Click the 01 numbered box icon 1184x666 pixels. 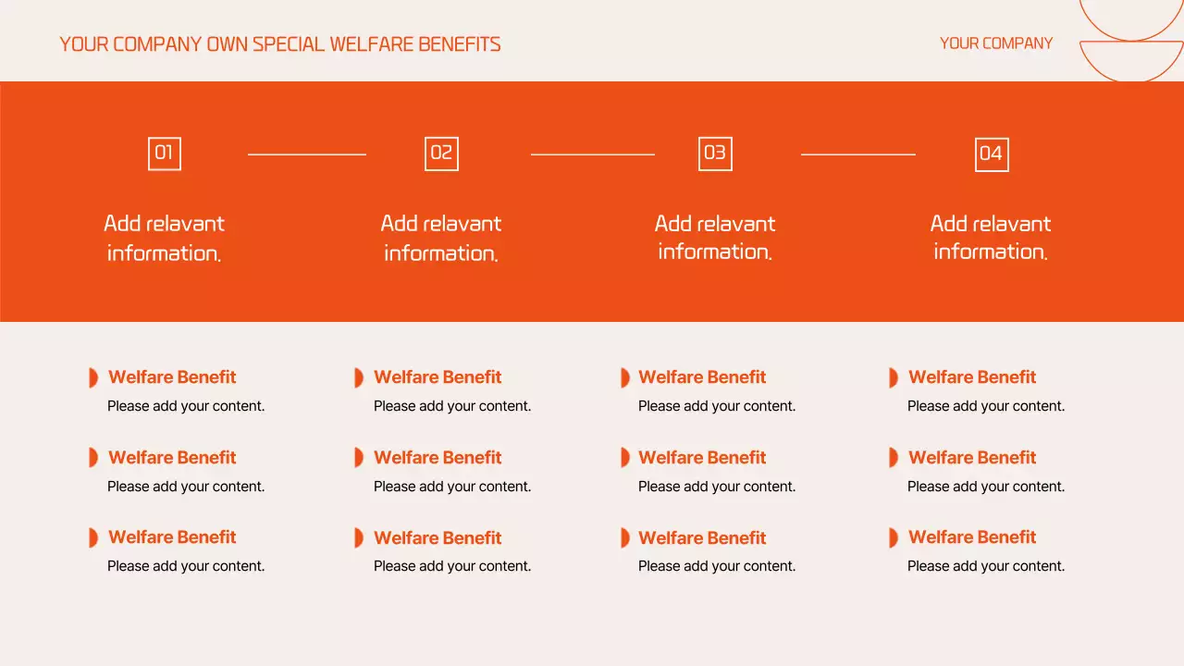point(165,154)
